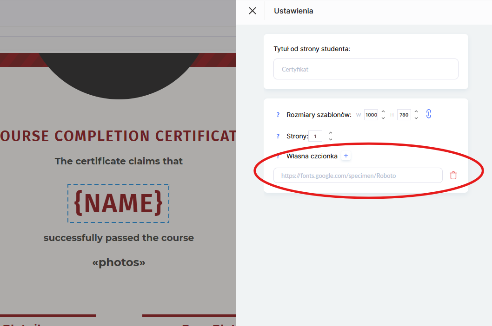Select the {NAME} placeholder on certificate
Screen dimensions: 492x326
click(x=118, y=203)
